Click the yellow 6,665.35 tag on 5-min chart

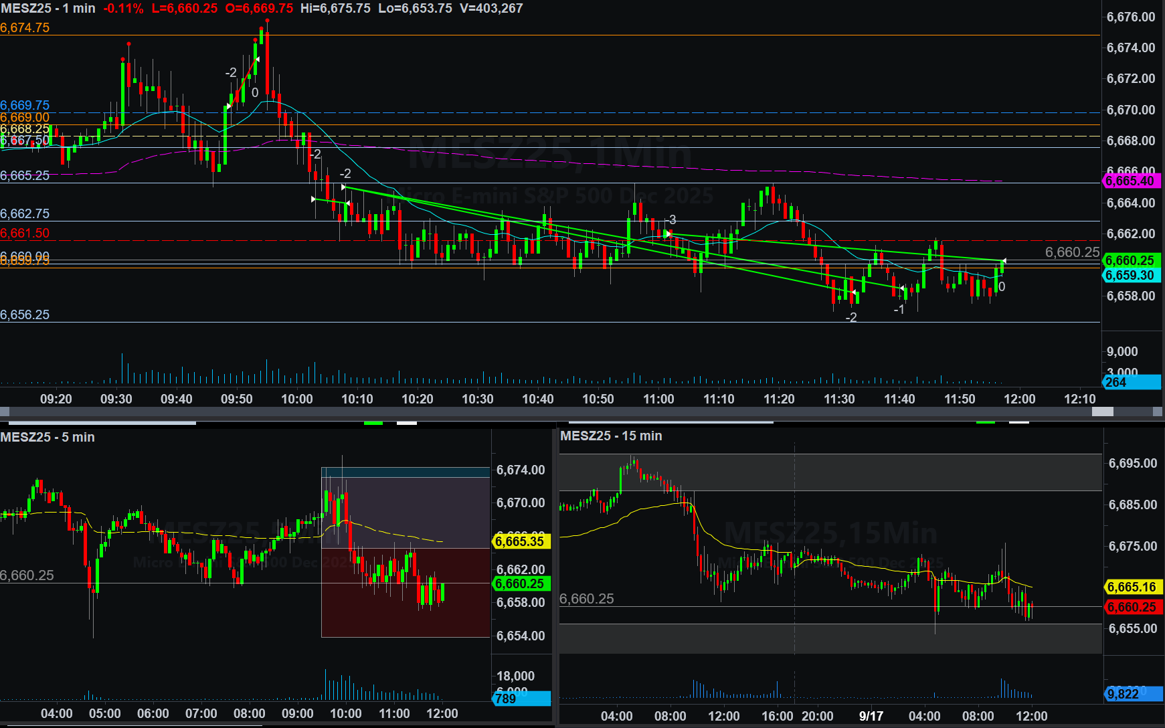point(520,541)
